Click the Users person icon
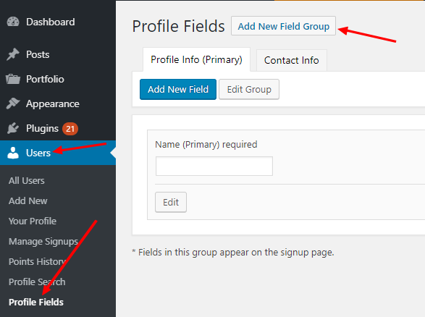 (13, 153)
